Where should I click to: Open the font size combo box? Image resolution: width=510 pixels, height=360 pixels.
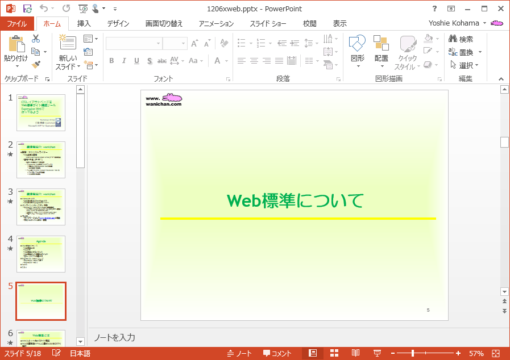point(184,43)
